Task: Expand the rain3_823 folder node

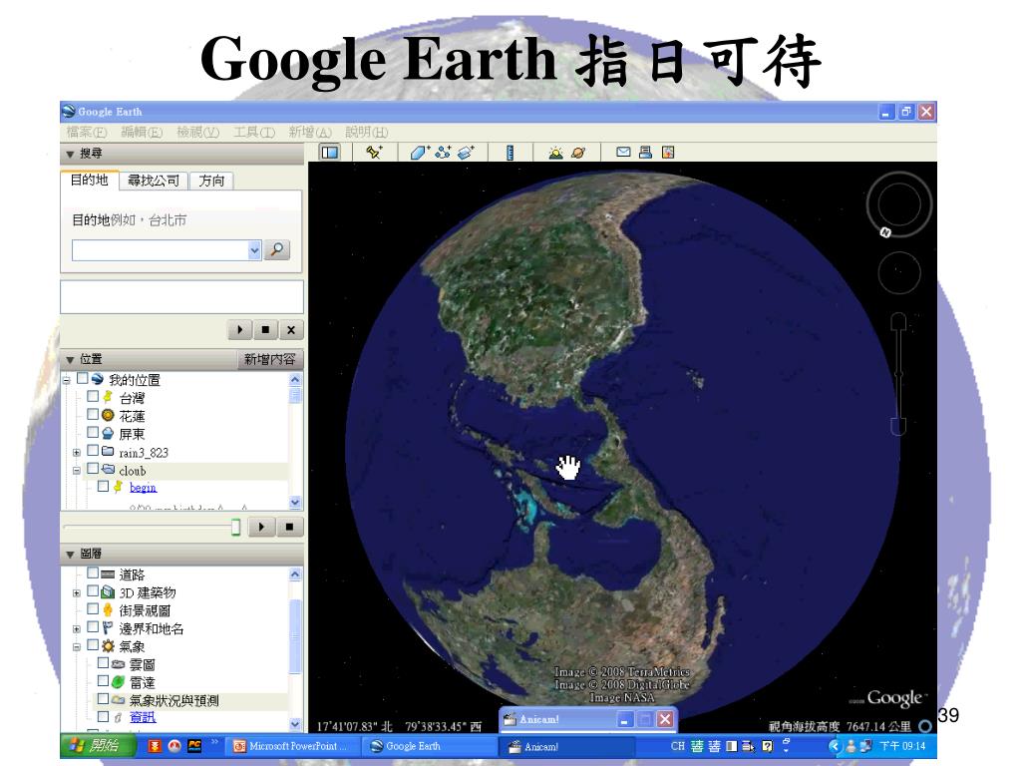Action: click(x=76, y=452)
